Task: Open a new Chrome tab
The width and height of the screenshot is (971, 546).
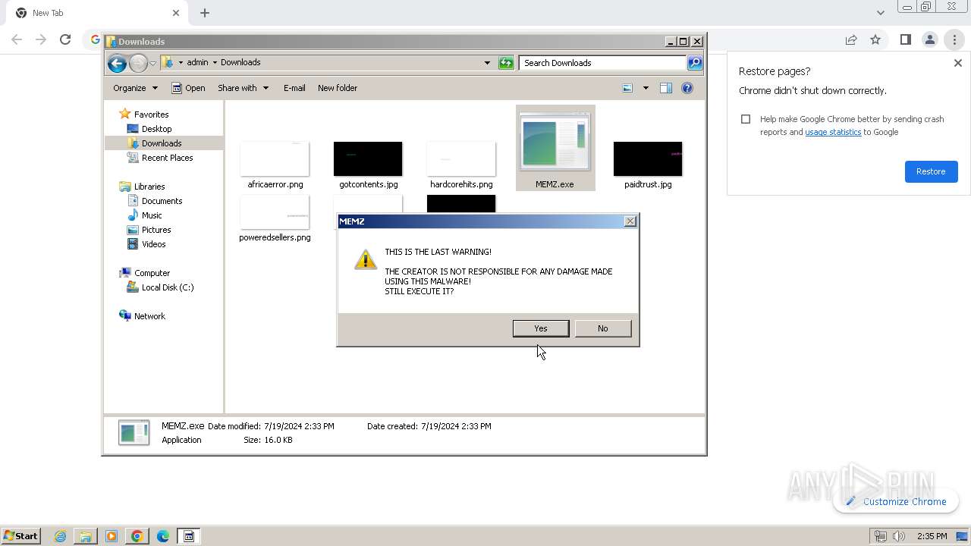Action: tap(205, 13)
